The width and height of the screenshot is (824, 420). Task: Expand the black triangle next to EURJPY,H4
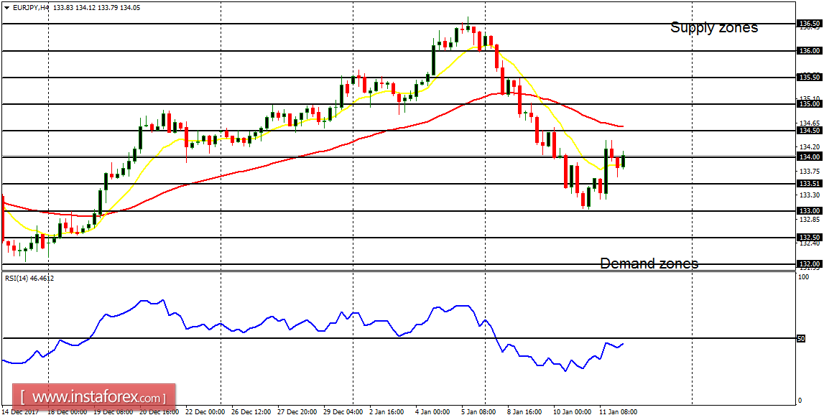click(x=6, y=6)
